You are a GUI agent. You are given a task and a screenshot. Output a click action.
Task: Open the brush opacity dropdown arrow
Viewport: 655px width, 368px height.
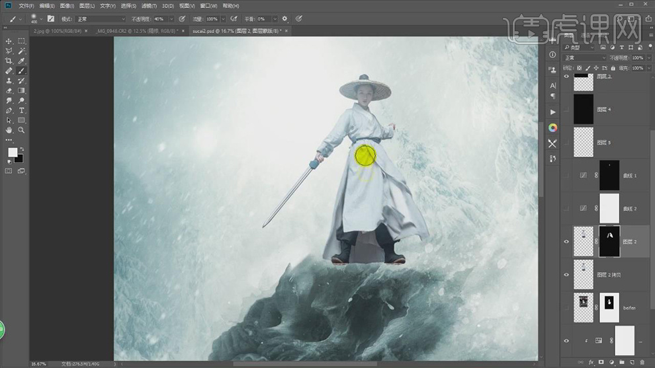pyautogui.click(x=171, y=19)
